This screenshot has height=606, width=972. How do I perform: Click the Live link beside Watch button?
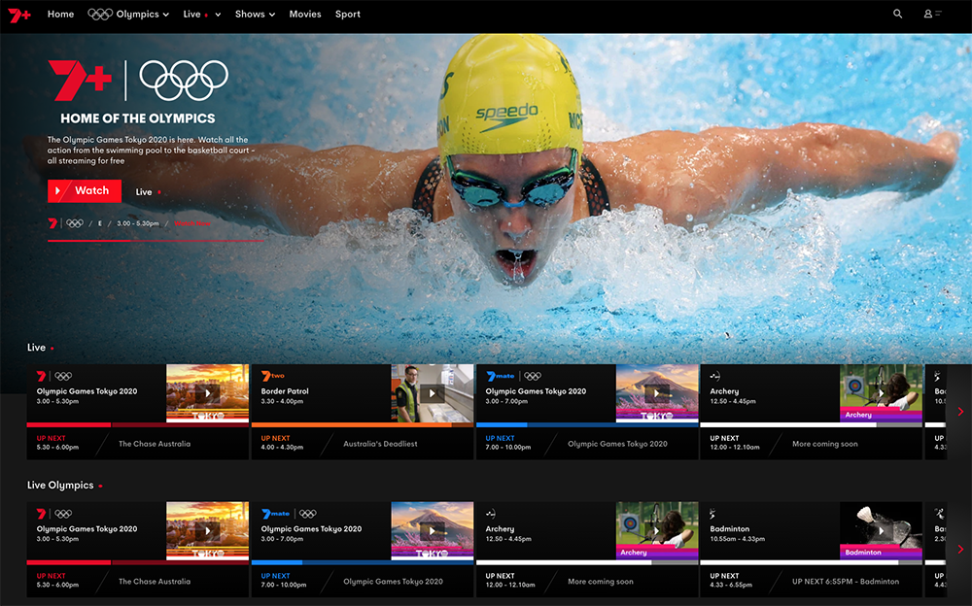[144, 192]
